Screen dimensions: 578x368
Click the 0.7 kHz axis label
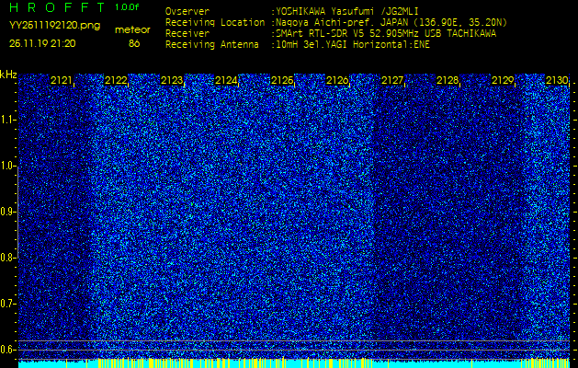7,304
